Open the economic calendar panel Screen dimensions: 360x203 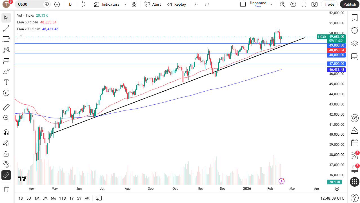click(354, 143)
